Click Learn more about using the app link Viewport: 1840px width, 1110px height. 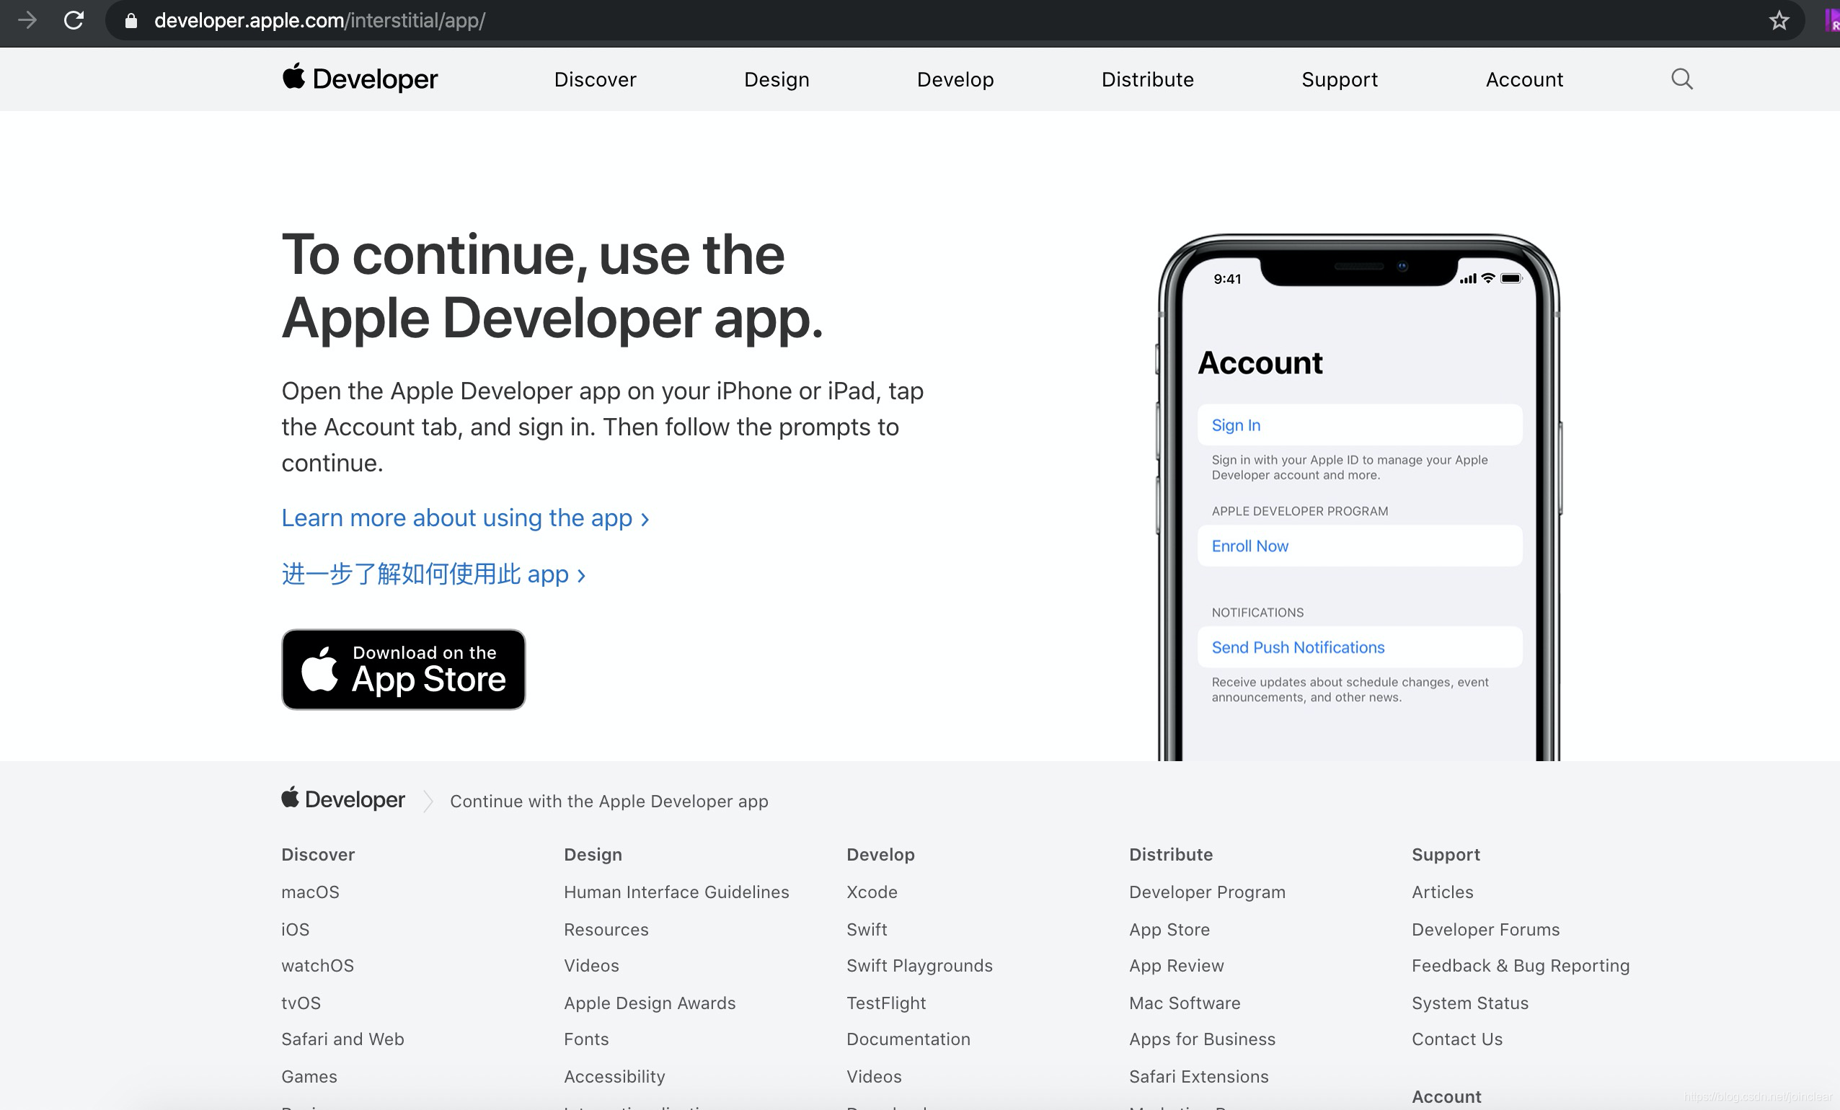click(x=466, y=518)
